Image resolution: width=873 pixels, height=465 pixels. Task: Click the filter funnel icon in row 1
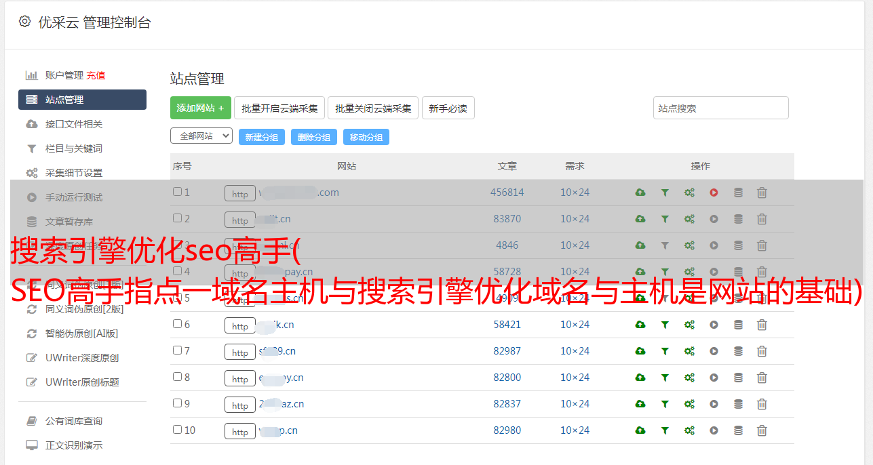[x=665, y=193]
